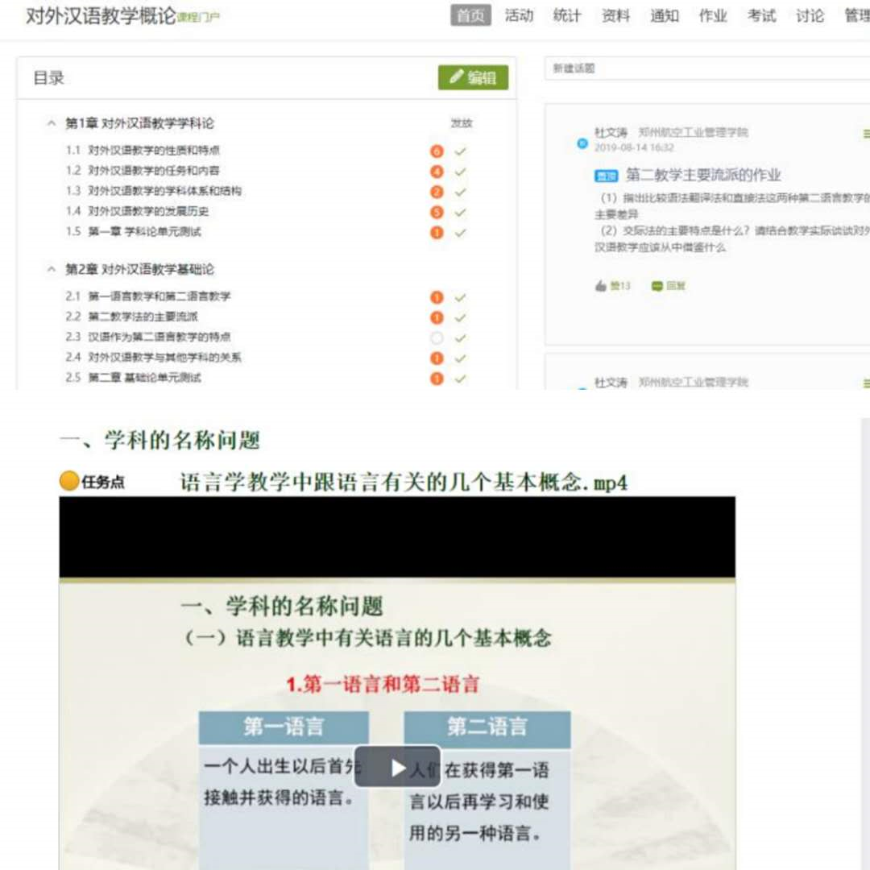Click the green 回复 reply icon
This screenshot has width=870, height=870.
(x=657, y=286)
